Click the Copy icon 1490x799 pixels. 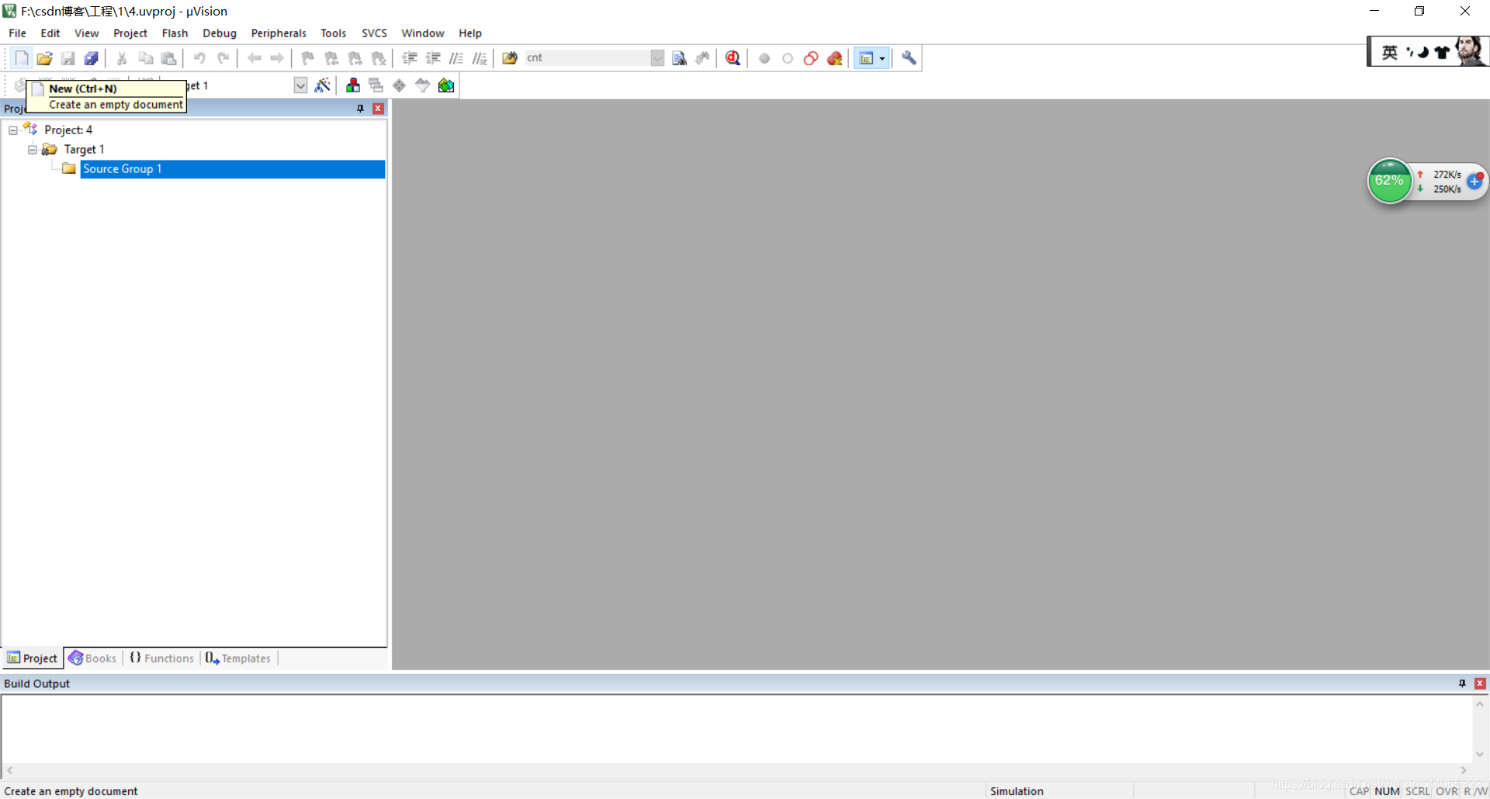click(145, 58)
